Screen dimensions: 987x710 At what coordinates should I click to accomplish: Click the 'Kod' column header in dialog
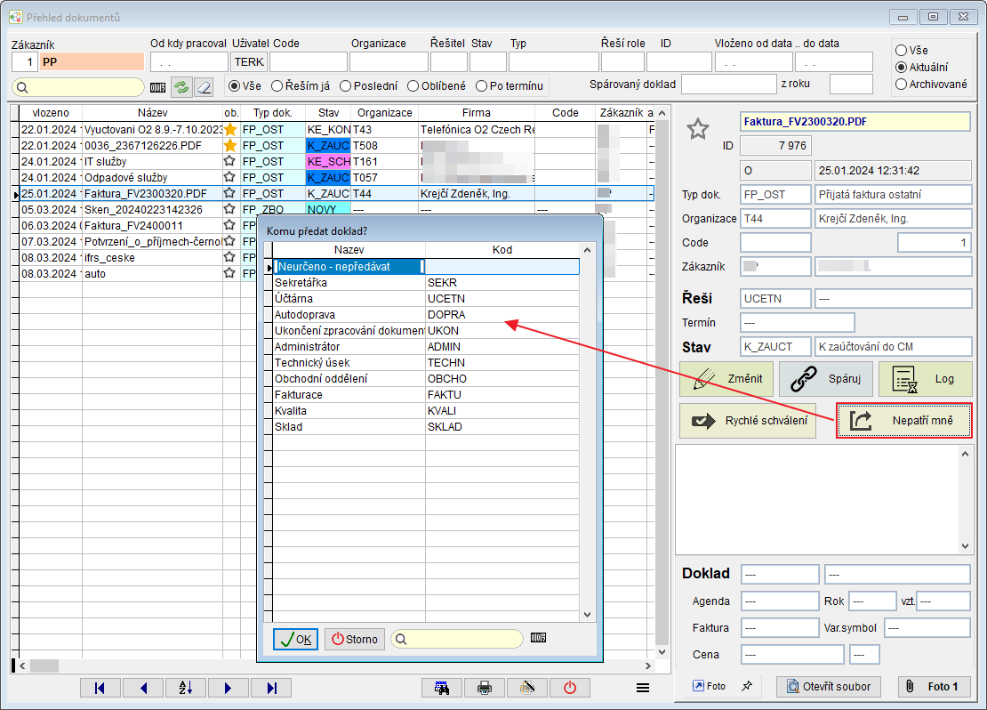(x=502, y=250)
